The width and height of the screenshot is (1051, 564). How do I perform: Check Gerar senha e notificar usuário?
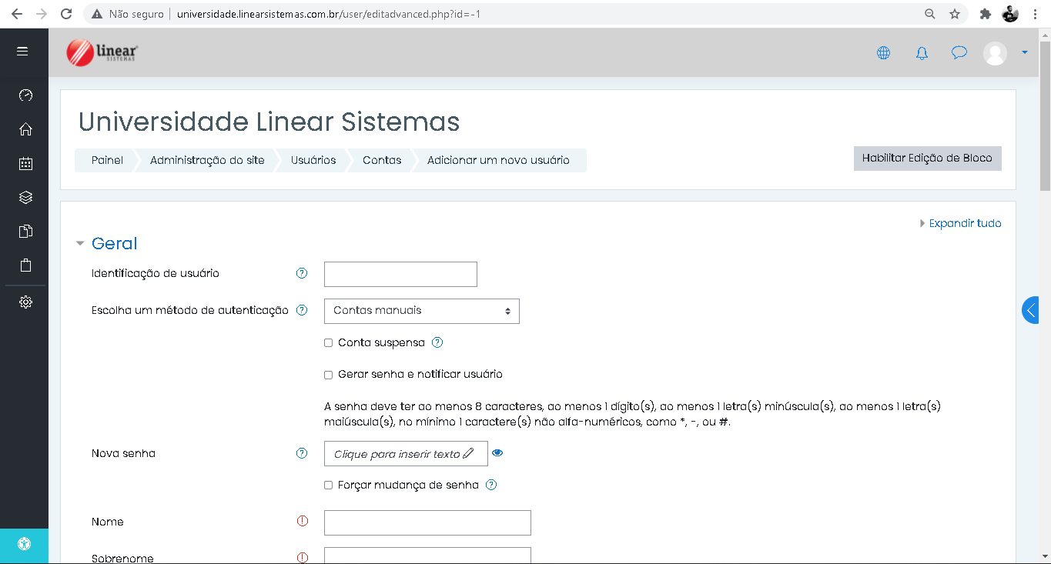coord(328,375)
